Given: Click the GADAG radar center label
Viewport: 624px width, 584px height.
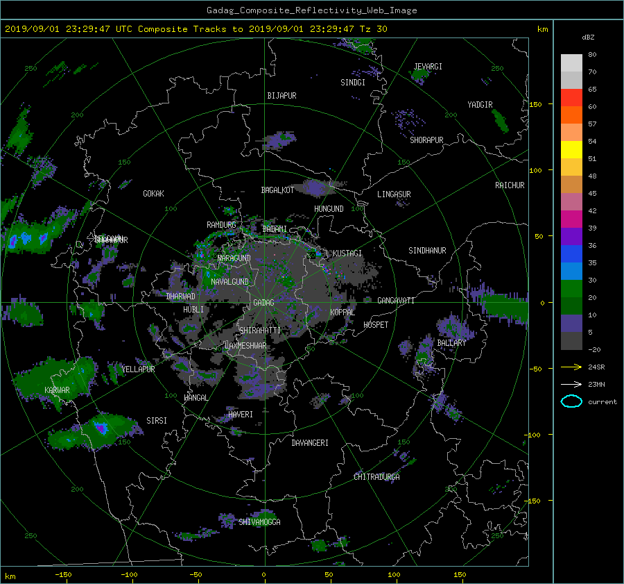Looking at the screenshot, I should [x=263, y=303].
